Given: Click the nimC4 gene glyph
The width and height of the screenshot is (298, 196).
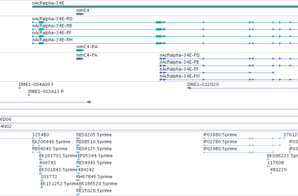Looking at the screenshot, I should tap(80, 14).
